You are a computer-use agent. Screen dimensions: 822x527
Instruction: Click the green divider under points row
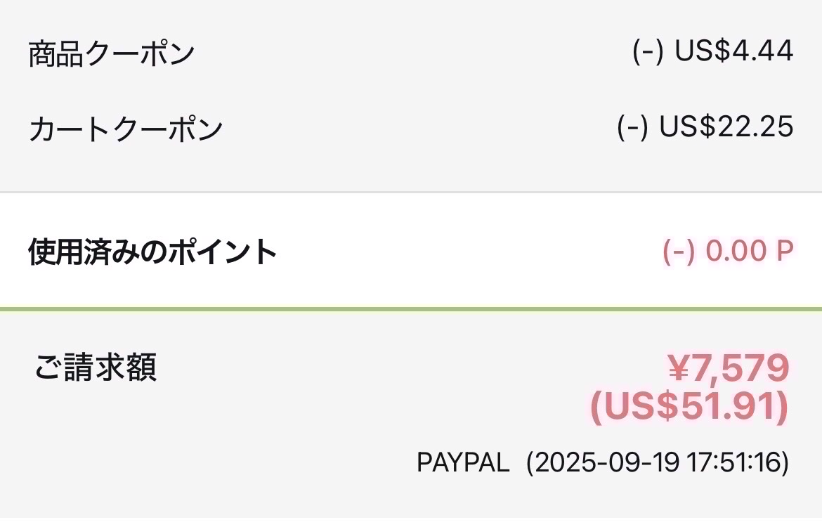pos(411,308)
